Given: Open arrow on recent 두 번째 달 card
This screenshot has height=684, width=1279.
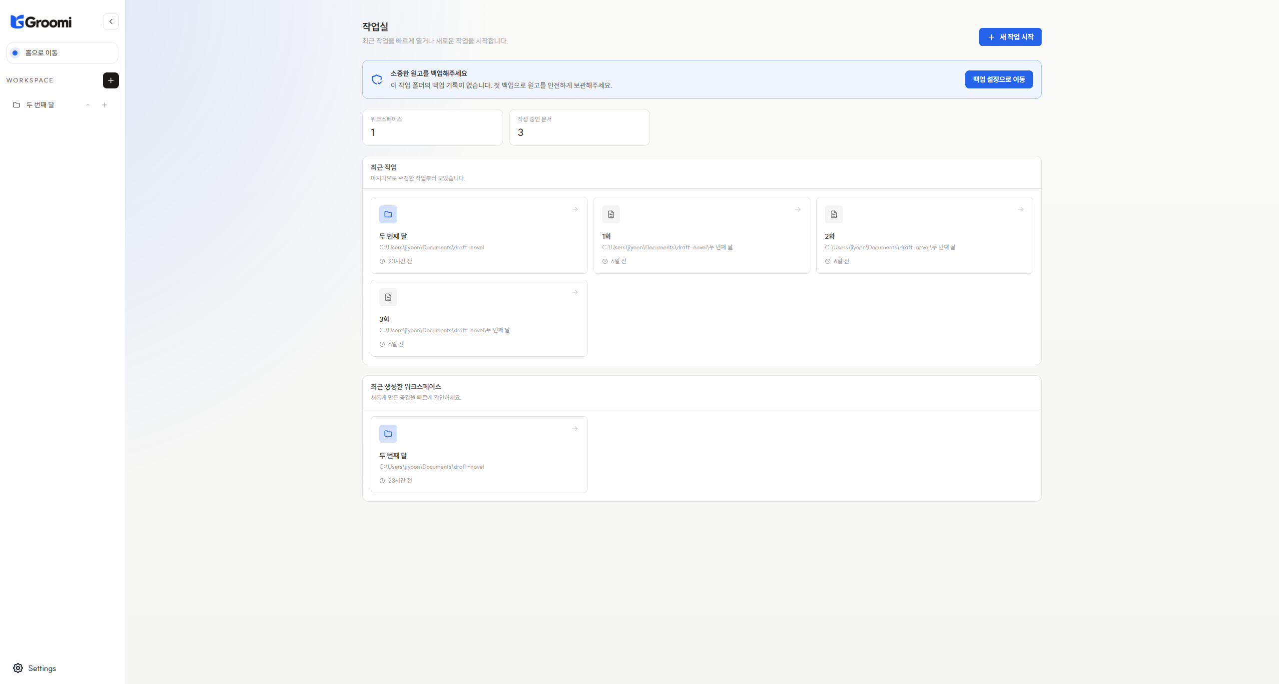Looking at the screenshot, I should 575,209.
